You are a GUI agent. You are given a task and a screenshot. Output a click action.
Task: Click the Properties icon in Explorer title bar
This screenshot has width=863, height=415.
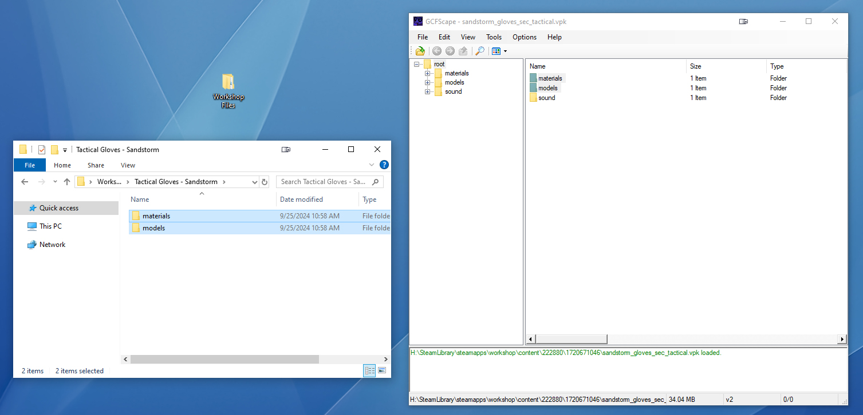coord(42,150)
